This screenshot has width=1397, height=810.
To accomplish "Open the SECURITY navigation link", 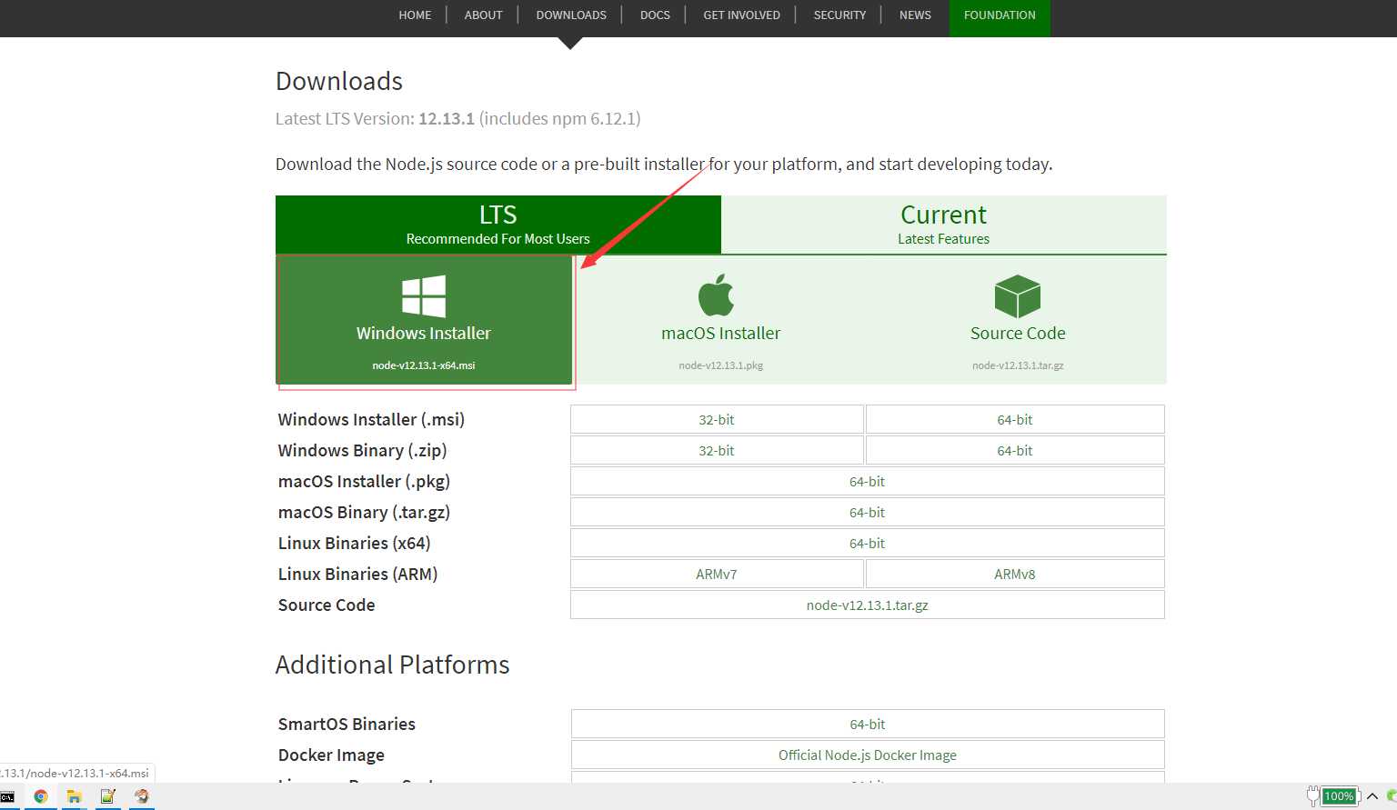I will pyautogui.click(x=839, y=15).
